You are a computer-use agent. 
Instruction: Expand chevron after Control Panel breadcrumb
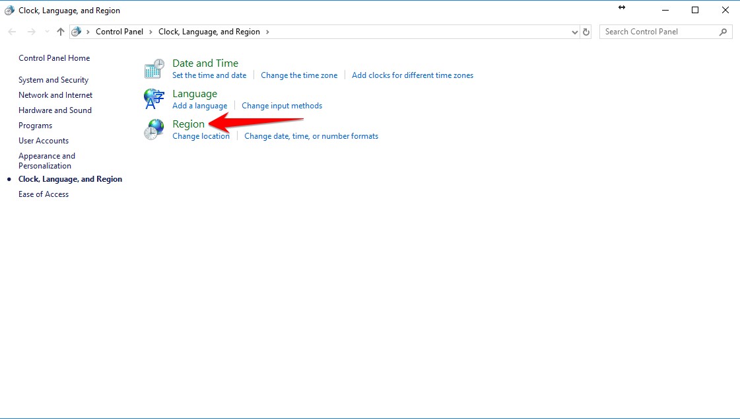[x=151, y=32]
